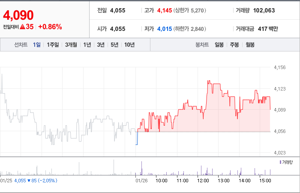Screen dimensions: 300x193
Task: Click the current price 4,090
Action: pyautogui.click(x=18, y=15)
